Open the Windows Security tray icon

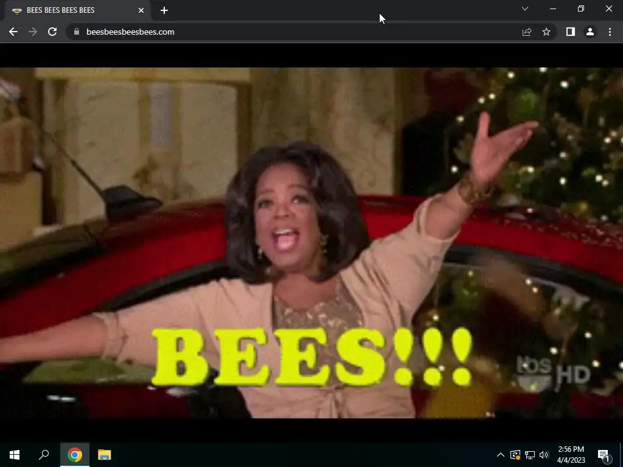(x=515, y=455)
